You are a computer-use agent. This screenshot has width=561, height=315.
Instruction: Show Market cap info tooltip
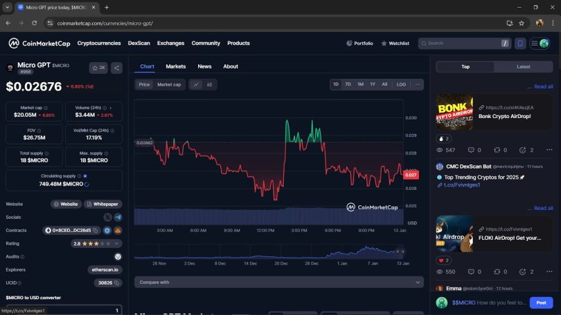tap(46, 108)
